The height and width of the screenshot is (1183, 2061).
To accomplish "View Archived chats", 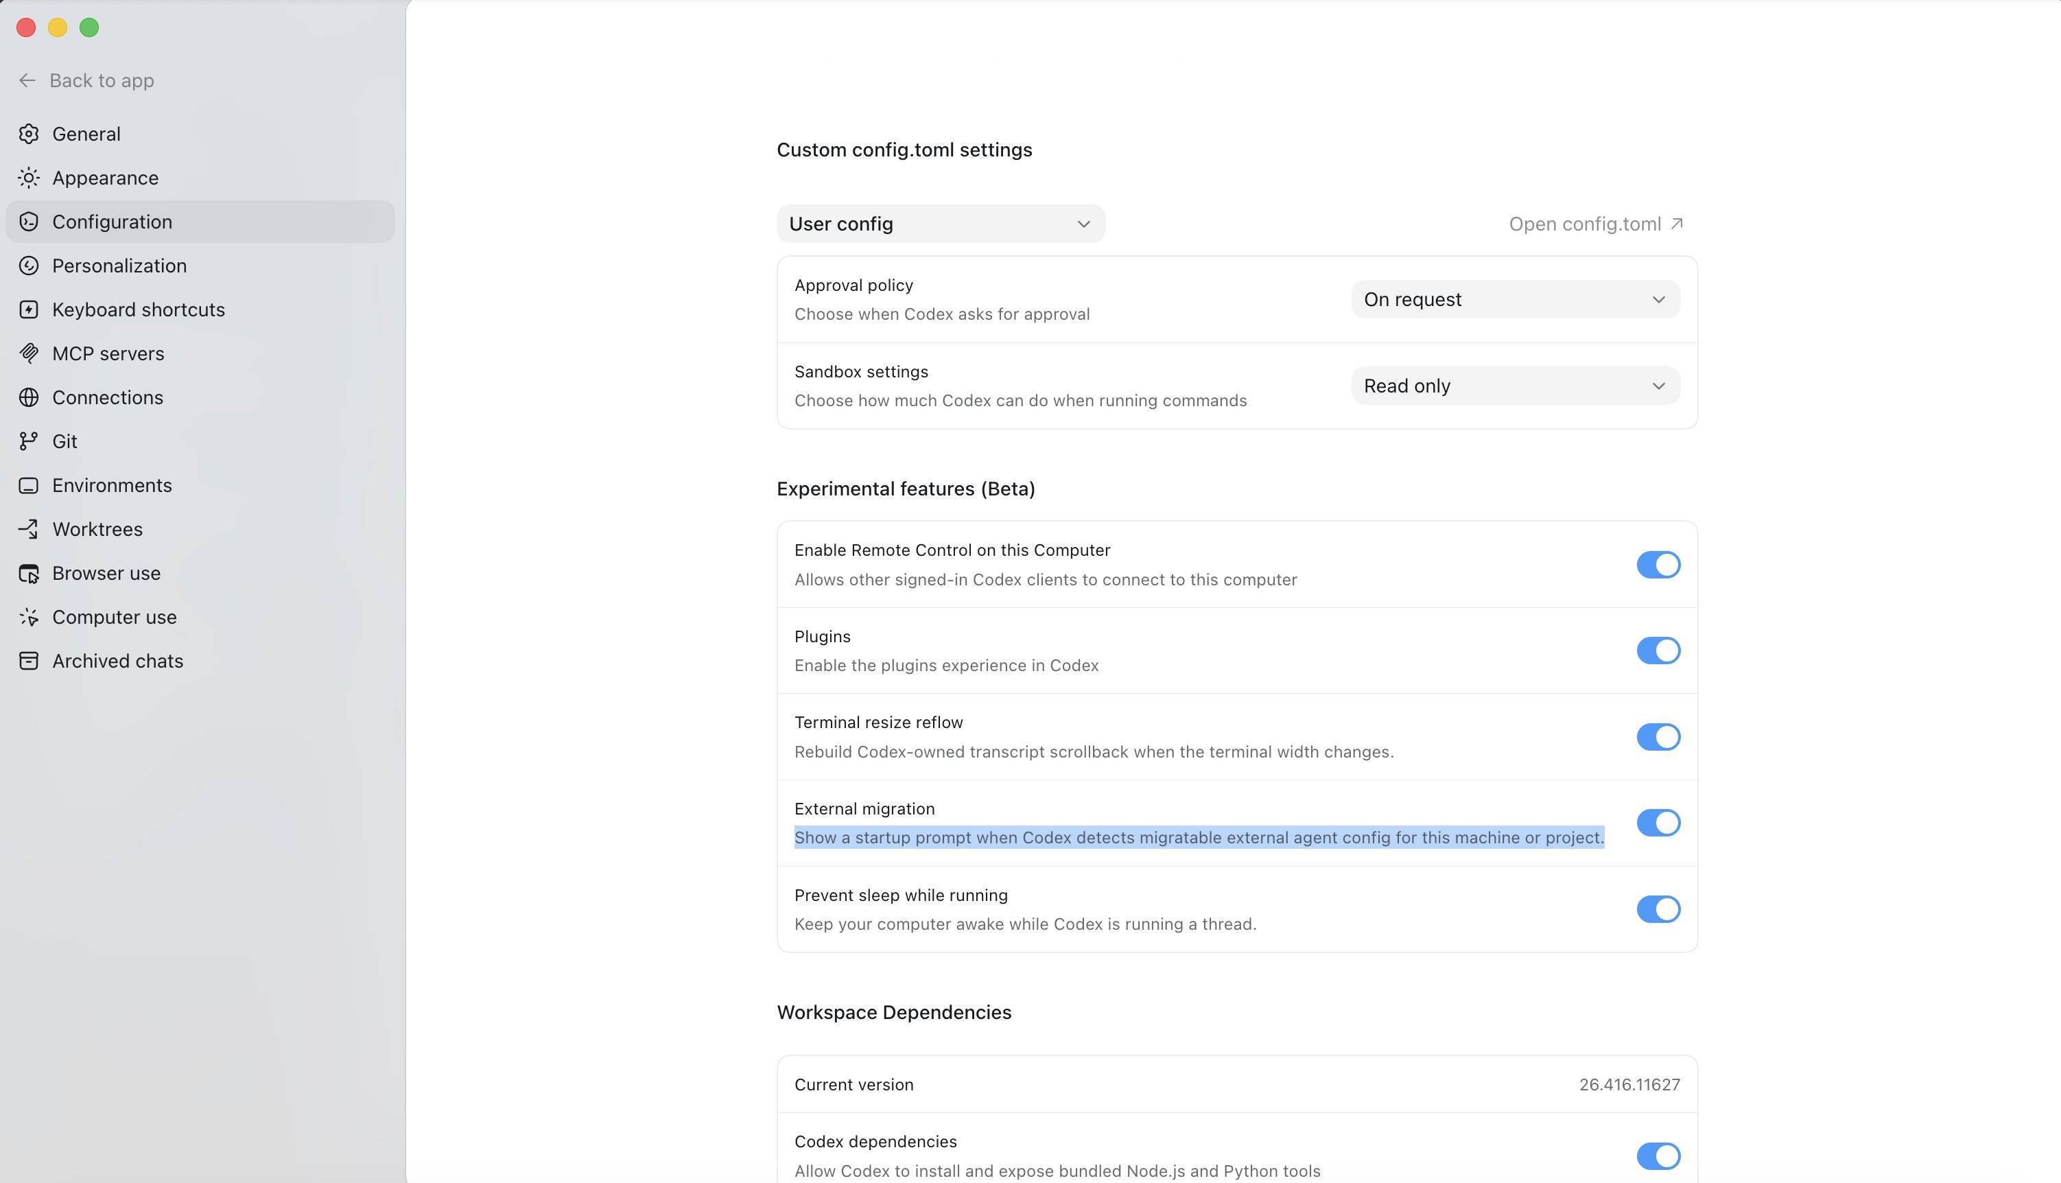I will coord(200,661).
